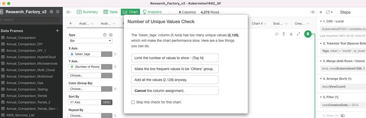The width and height of the screenshot is (366, 118).
Task: Collapse step 4. Arrange (Sort)
Action: point(321,79)
